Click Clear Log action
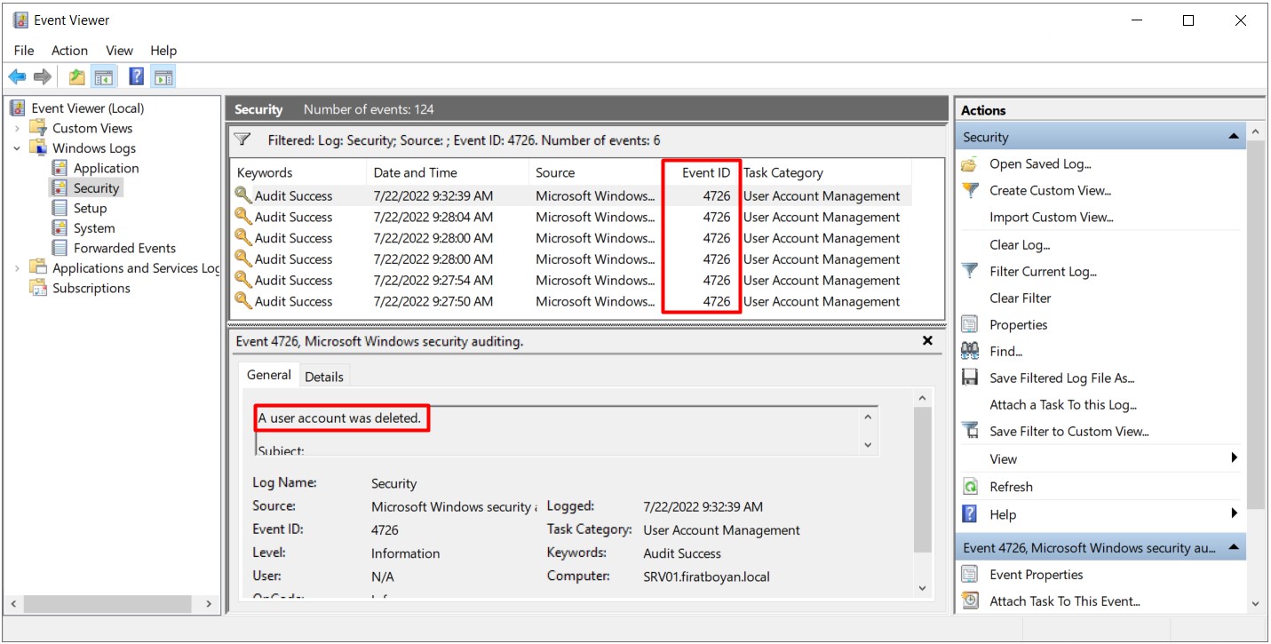 (x=1020, y=244)
